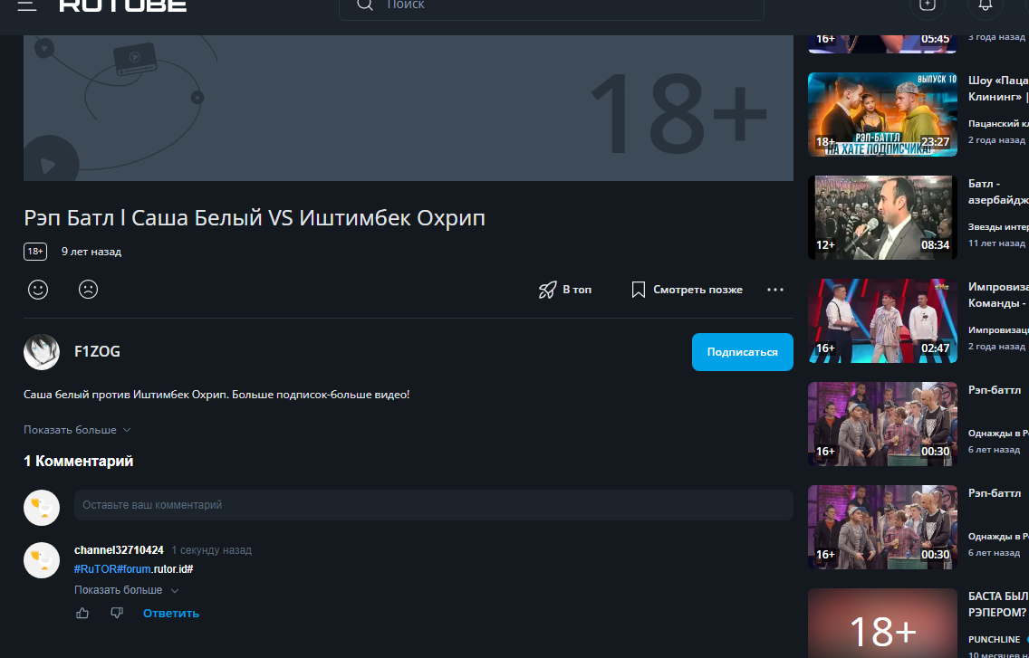Thumbs up the channel32710424 comment
Screen dimensions: 1029x658
click(82, 614)
